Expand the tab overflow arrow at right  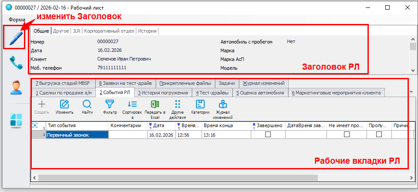[412, 92]
